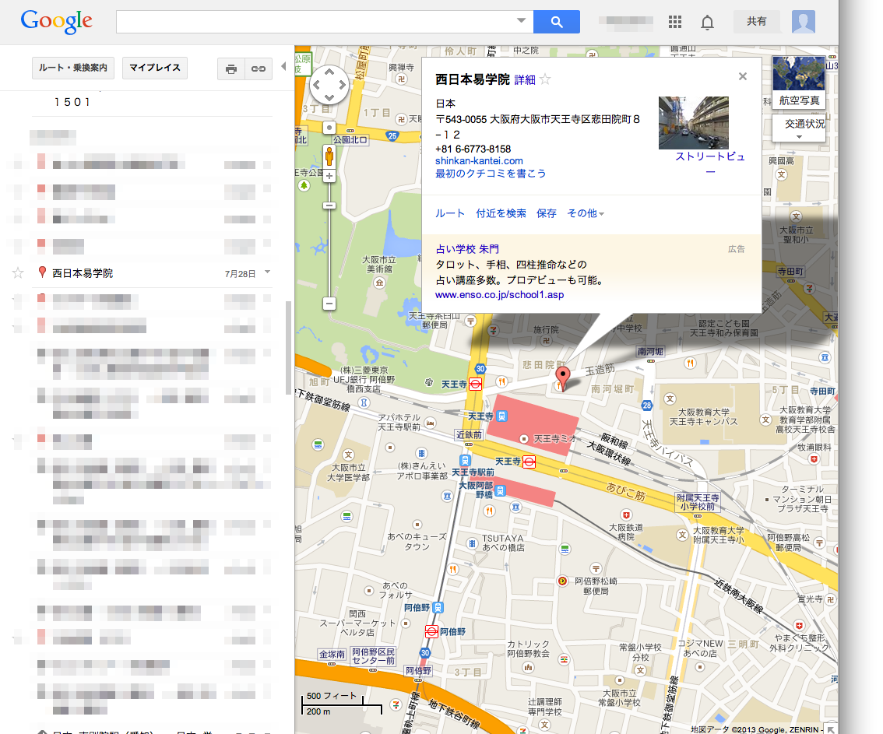Click the 阿倍野 subway station icon

point(431,631)
